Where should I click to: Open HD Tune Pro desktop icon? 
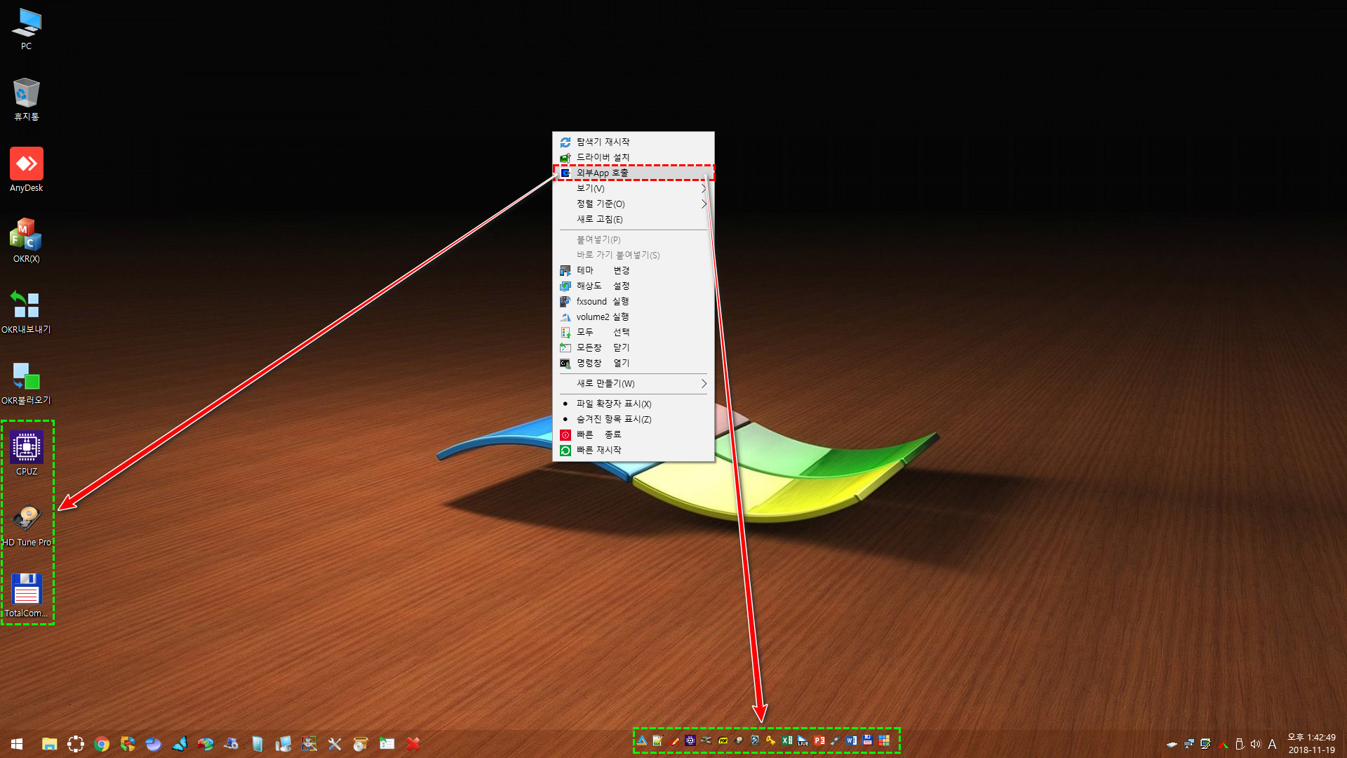(x=27, y=525)
